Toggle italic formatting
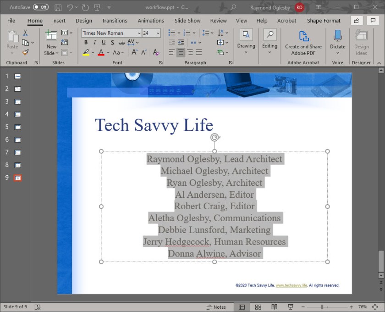Screen dimensions: 385x312 (x=94, y=42)
